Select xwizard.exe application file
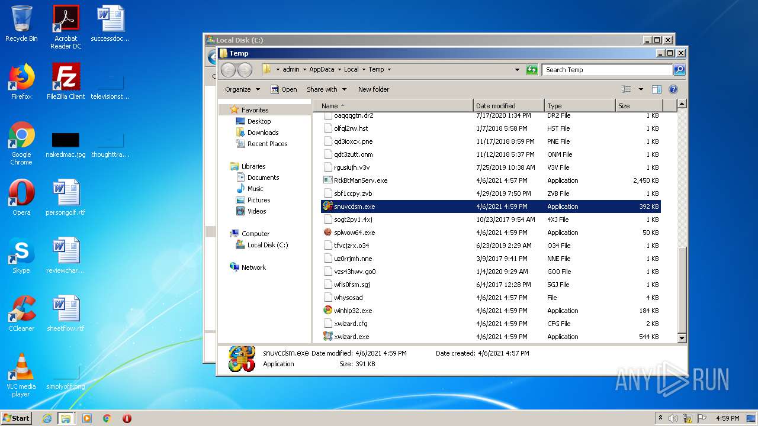Screen dimensions: 758x426 (490, 337)
